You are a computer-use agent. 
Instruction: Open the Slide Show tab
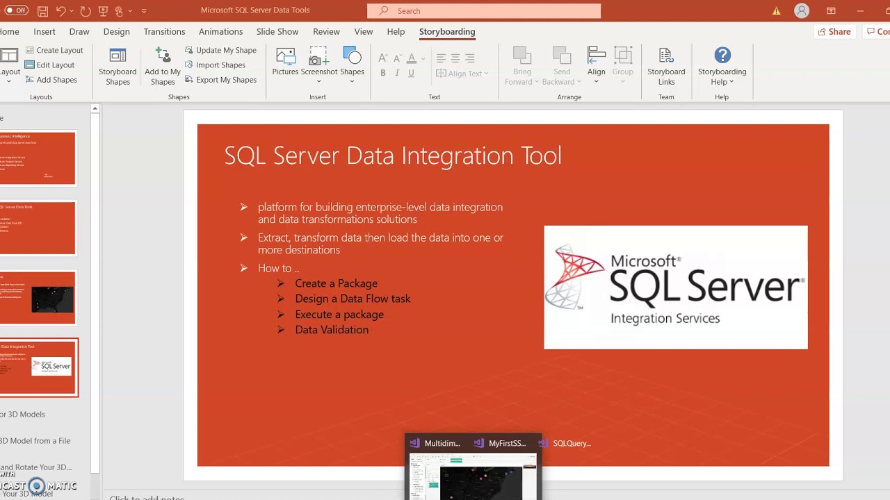(277, 31)
